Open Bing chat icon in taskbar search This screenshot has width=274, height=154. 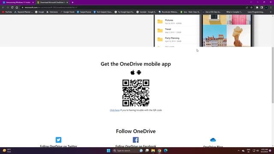point(141,151)
